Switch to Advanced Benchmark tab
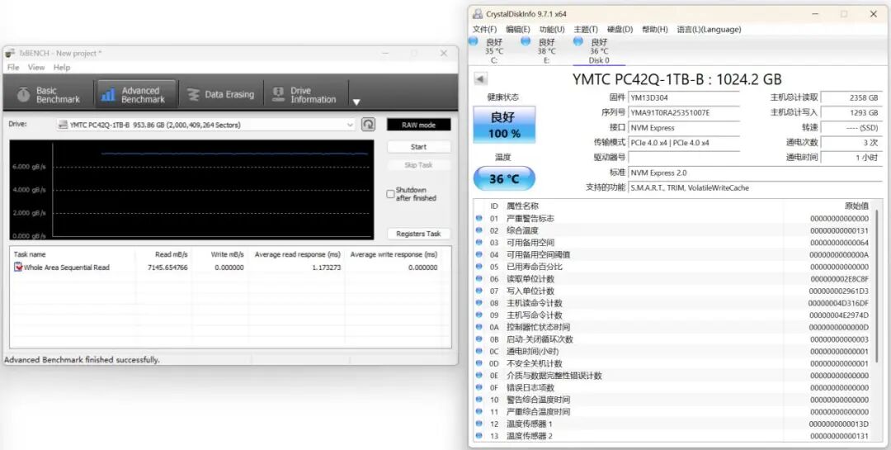This screenshot has height=450, width=891. coord(136,94)
